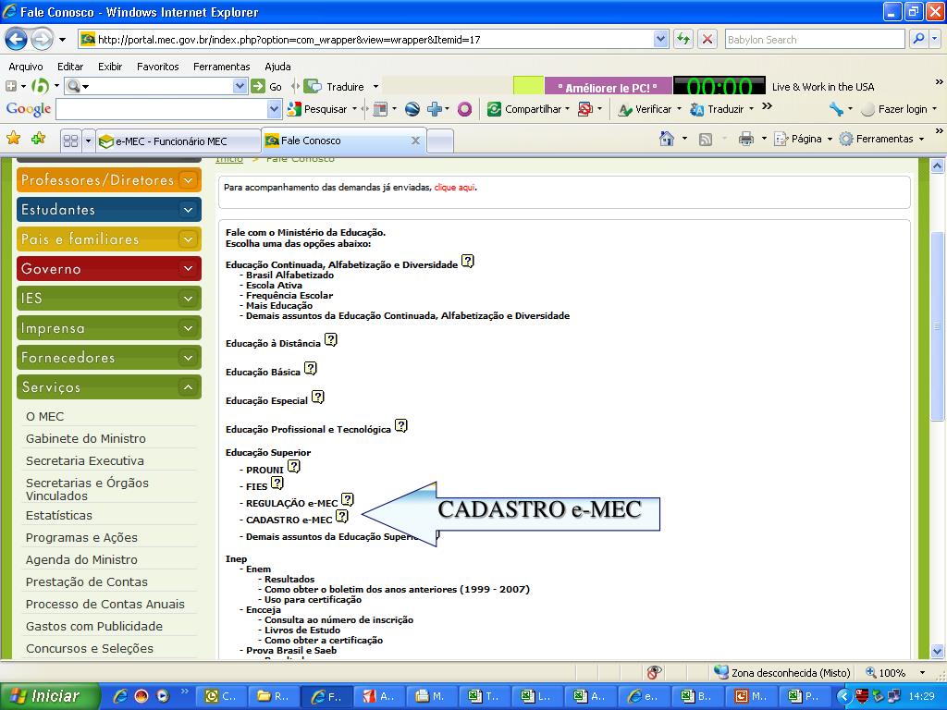Click the Fazer login button
947x710 pixels.
click(x=895, y=109)
